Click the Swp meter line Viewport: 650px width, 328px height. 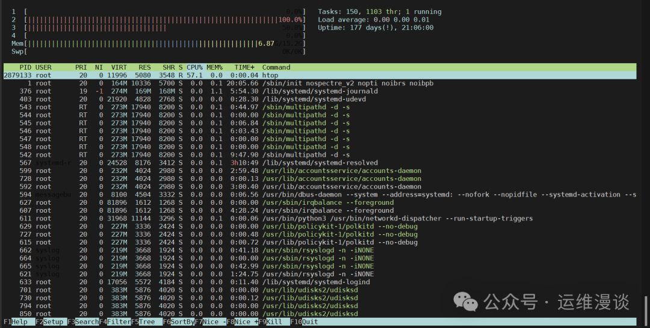[159, 51]
